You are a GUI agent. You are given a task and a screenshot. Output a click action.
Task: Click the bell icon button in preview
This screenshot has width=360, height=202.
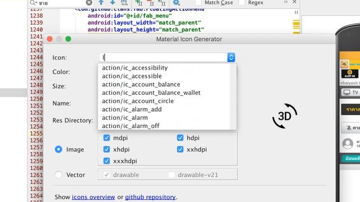point(351,128)
